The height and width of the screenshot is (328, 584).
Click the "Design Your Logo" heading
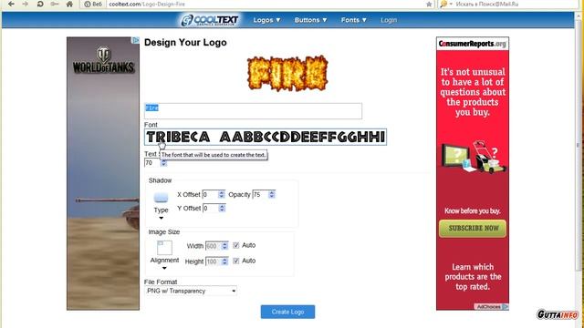[185, 43]
